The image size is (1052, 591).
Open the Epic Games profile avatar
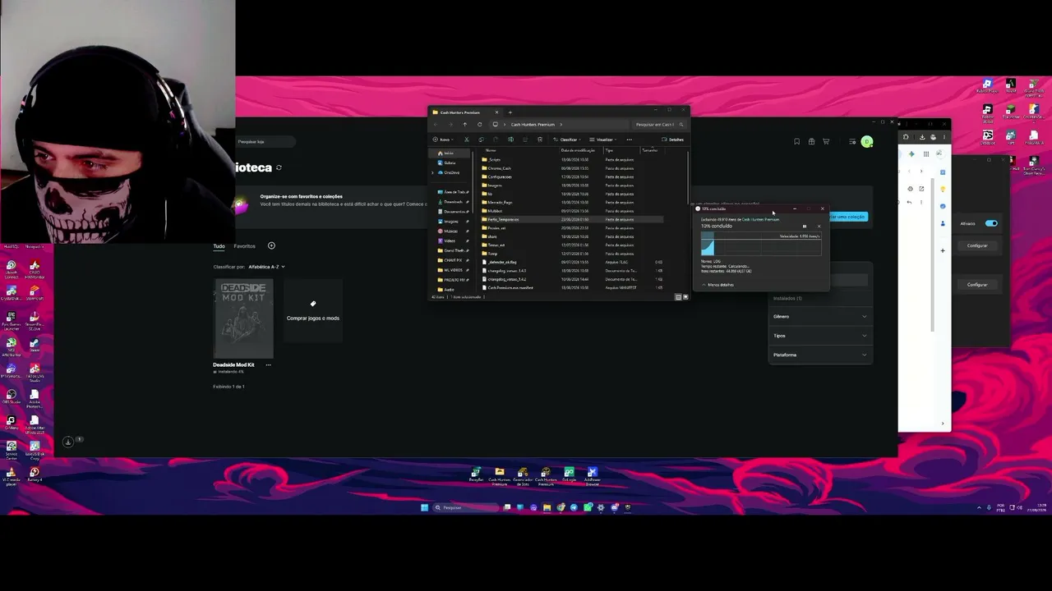click(x=867, y=142)
